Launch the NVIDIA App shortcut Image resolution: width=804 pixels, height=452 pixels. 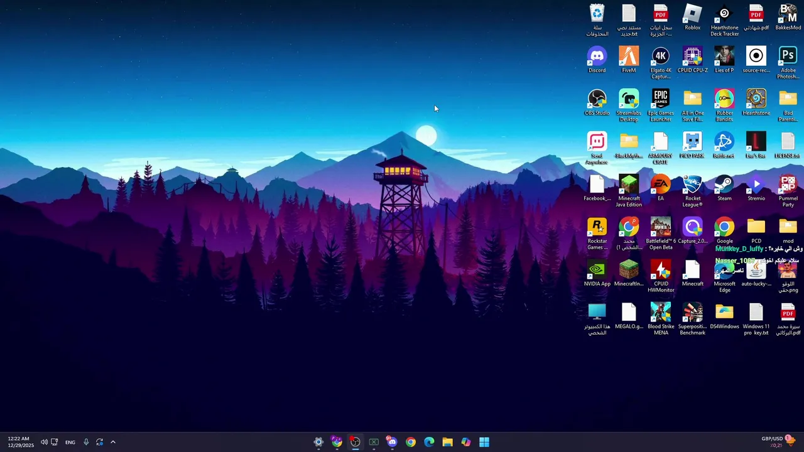click(x=597, y=273)
